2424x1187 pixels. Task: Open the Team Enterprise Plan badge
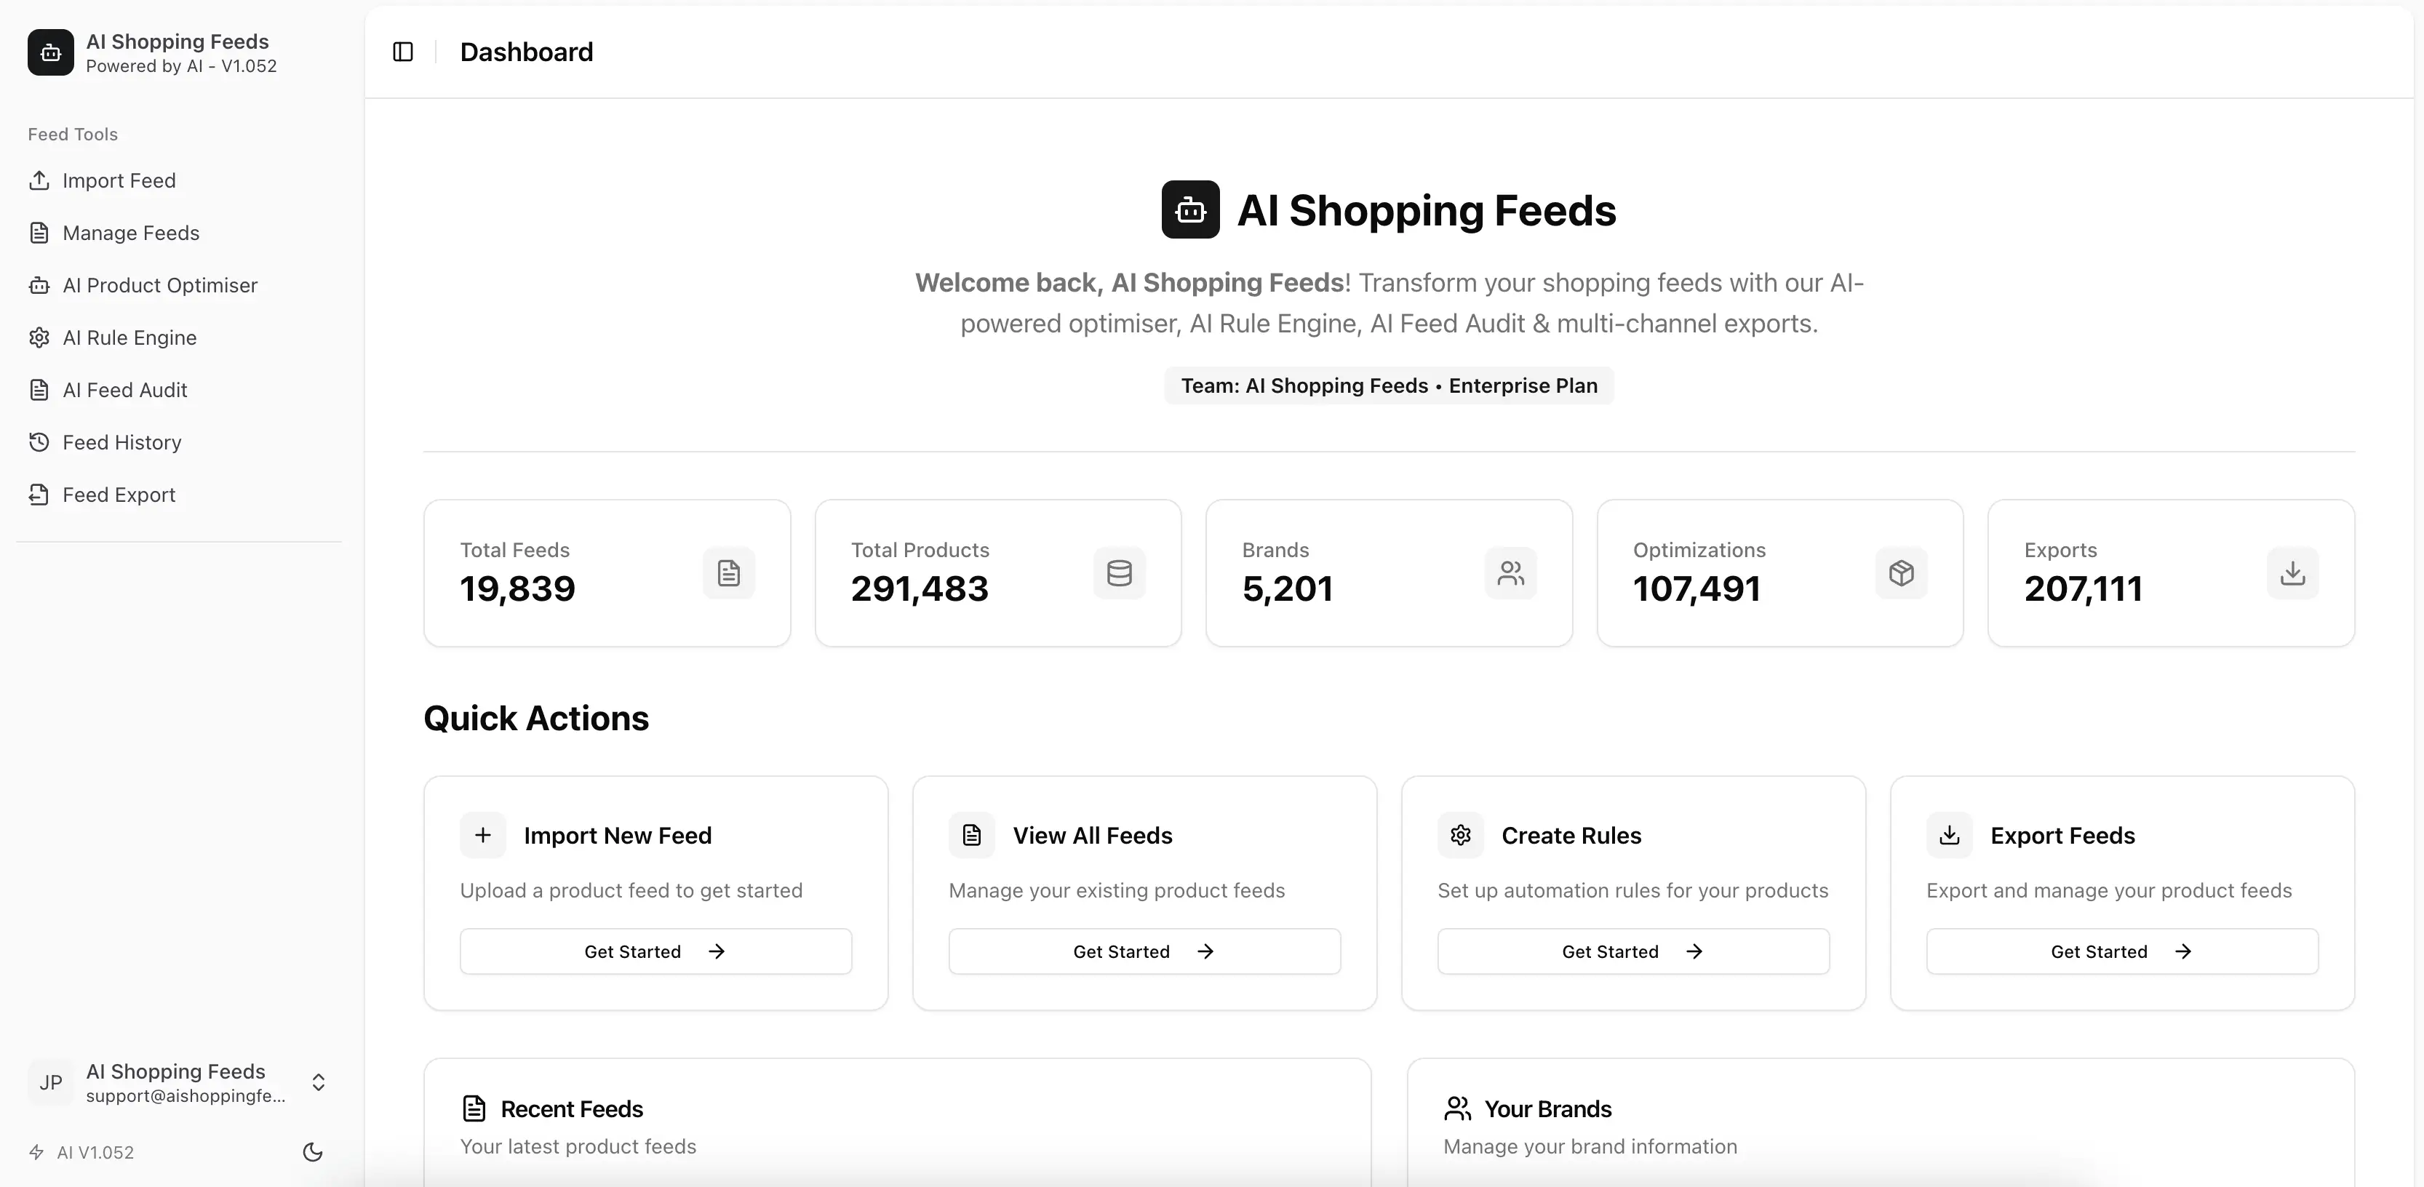1387,385
